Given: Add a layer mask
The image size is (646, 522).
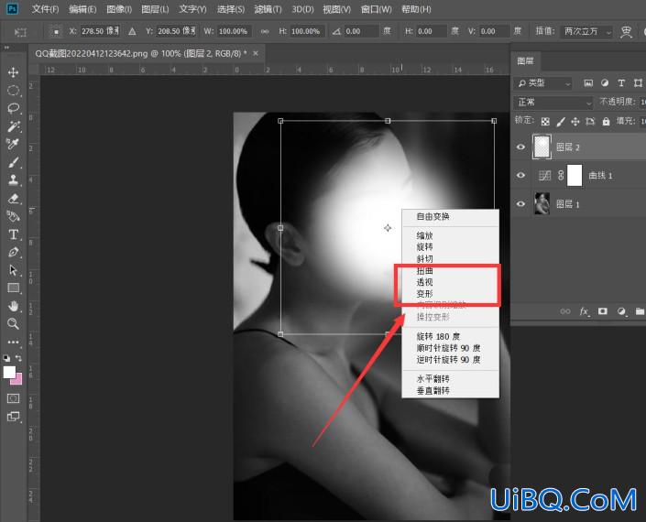Looking at the screenshot, I should pos(603,311).
